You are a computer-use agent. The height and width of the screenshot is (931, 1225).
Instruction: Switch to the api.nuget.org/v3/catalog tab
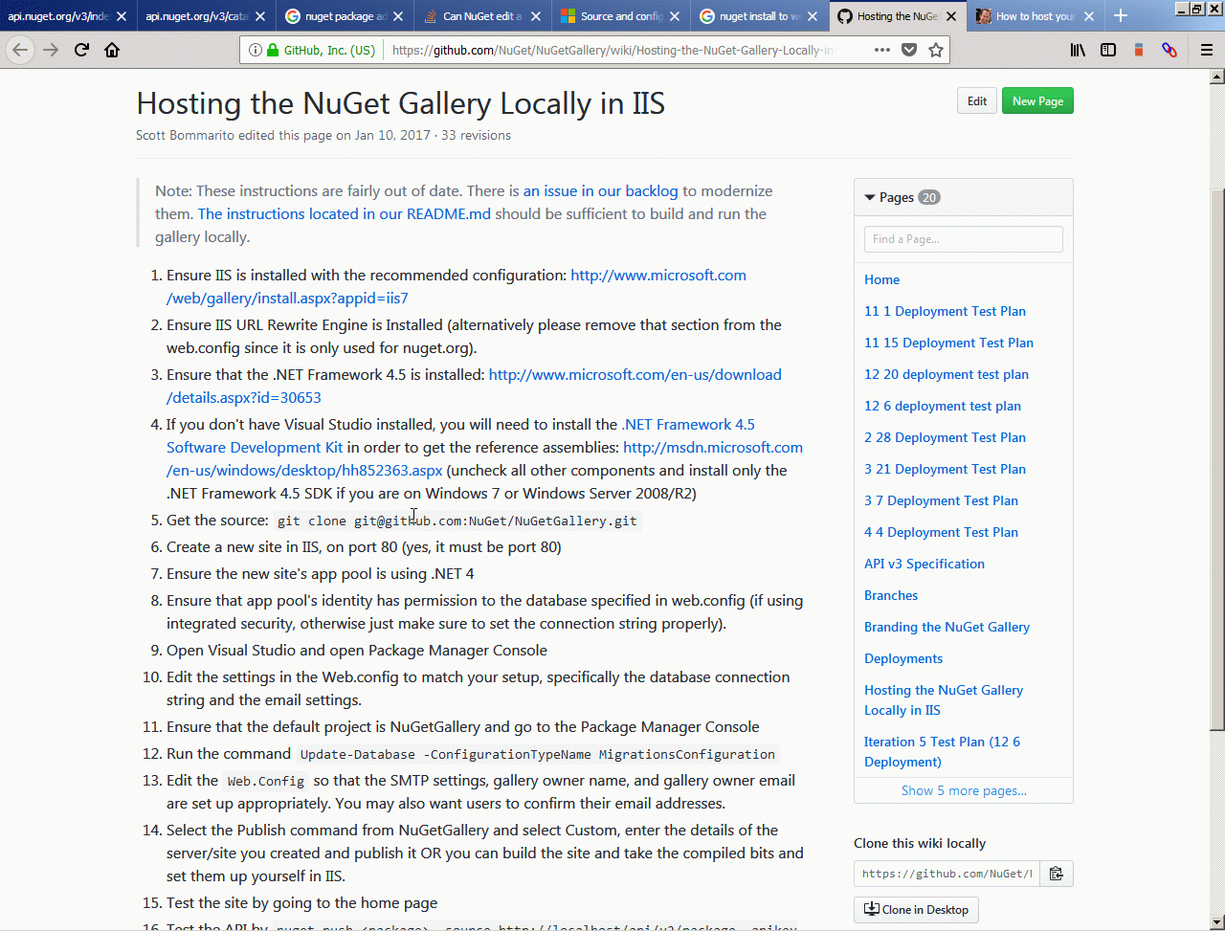(x=207, y=16)
